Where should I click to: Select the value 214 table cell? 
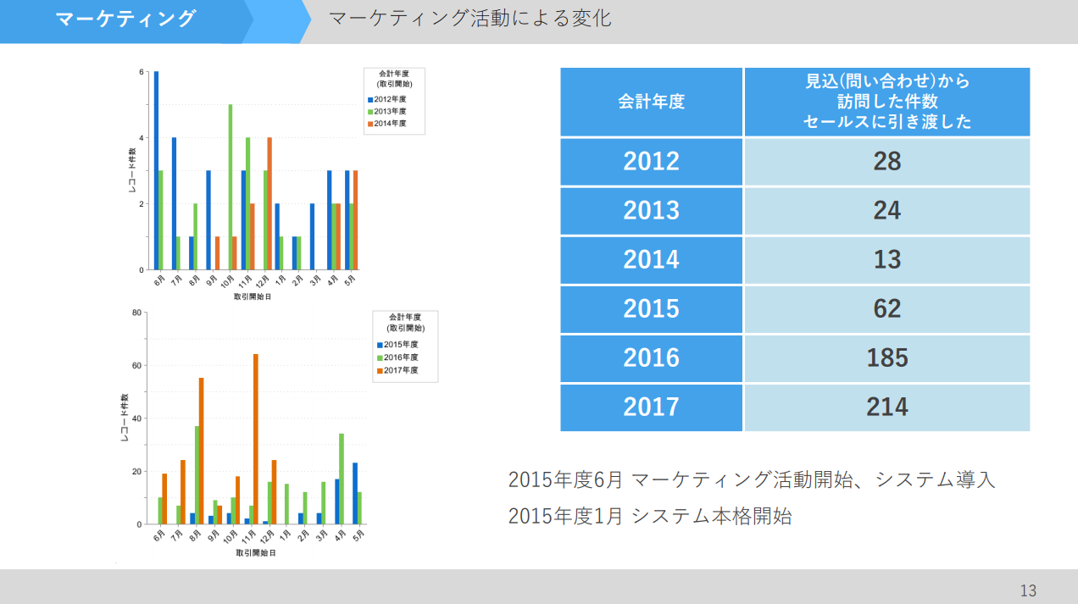(x=886, y=407)
